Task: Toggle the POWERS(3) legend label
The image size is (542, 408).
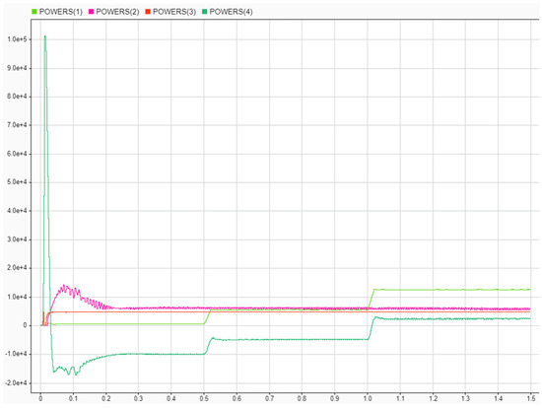Action: (x=174, y=12)
